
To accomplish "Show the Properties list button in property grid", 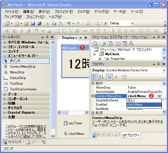I will [x=109, y=77].
